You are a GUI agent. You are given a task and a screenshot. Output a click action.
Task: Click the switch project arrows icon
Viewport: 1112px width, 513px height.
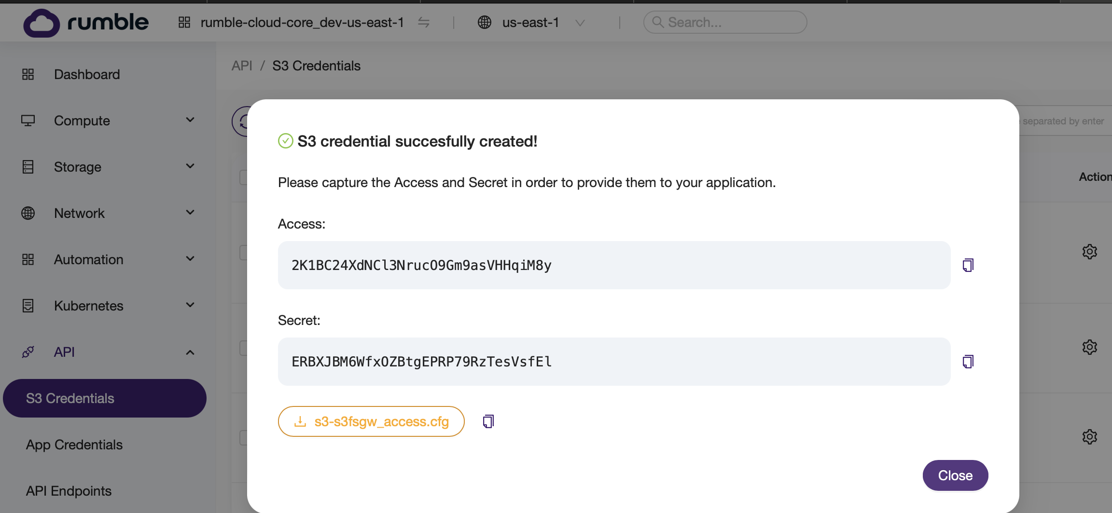(424, 22)
